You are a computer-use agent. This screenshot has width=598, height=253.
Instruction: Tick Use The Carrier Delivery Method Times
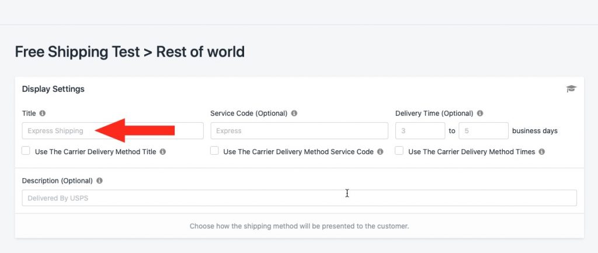point(399,151)
